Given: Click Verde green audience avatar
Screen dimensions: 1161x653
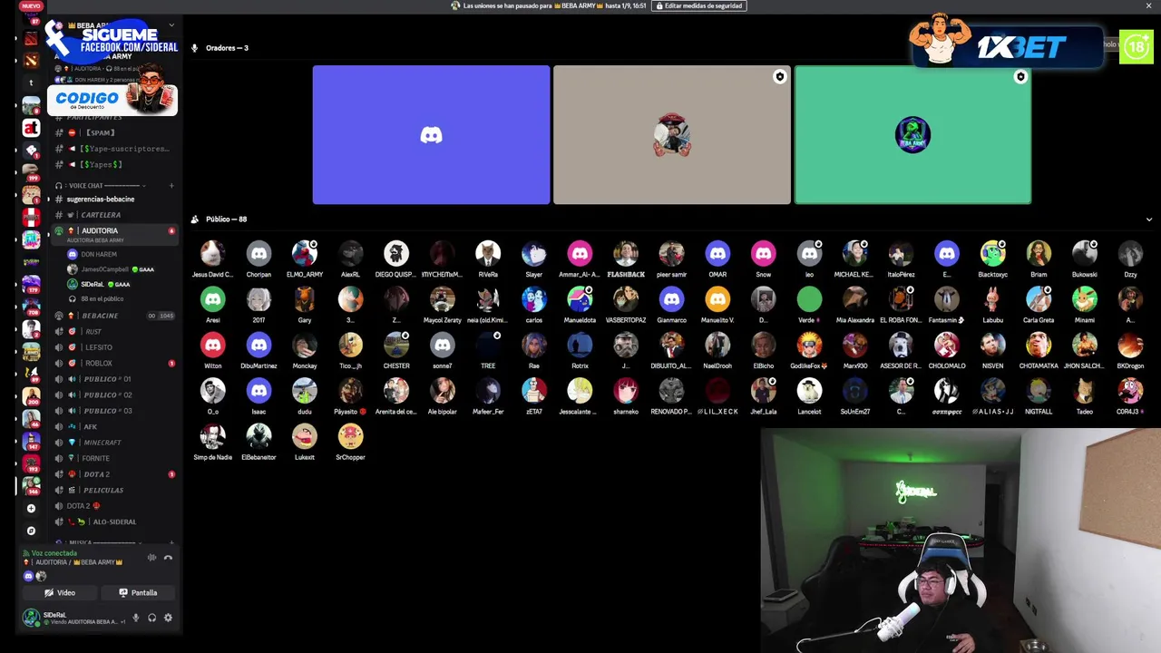Looking at the screenshot, I should click(809, 298).
